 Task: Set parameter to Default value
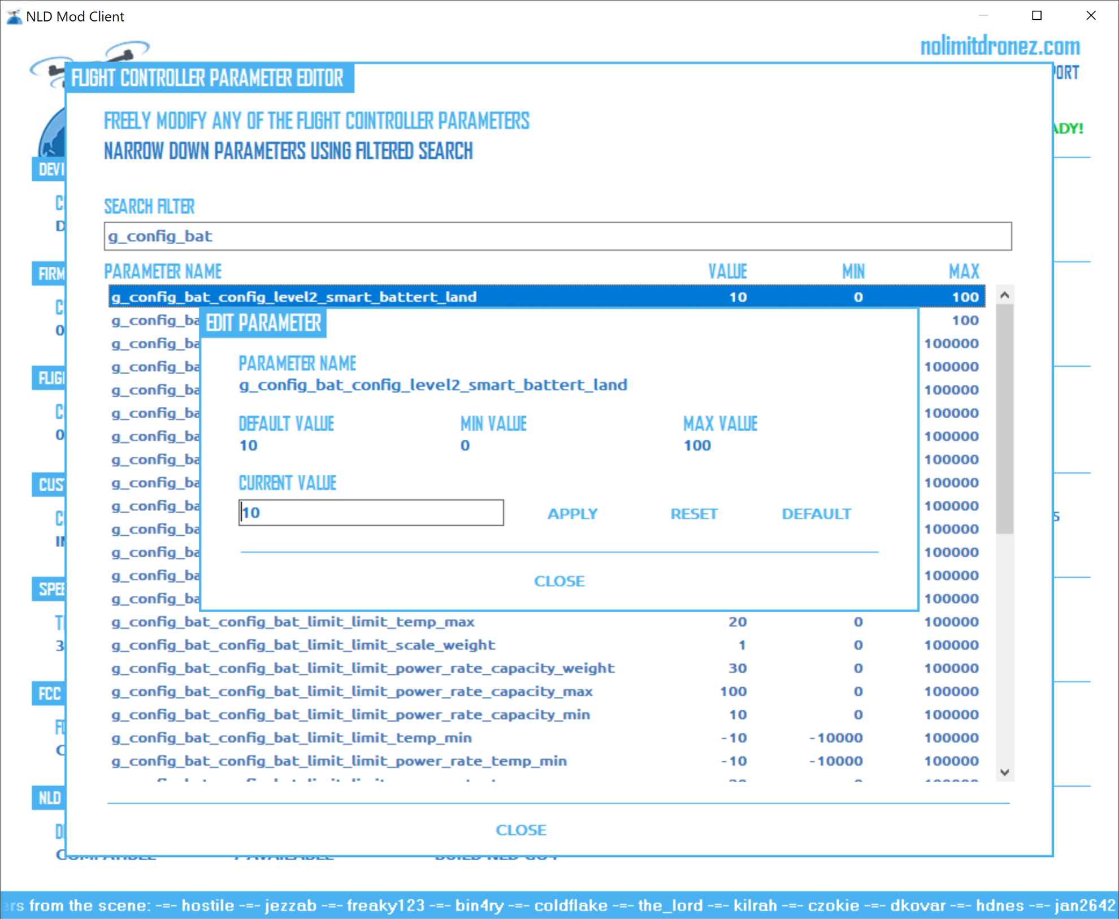(816, 513)
